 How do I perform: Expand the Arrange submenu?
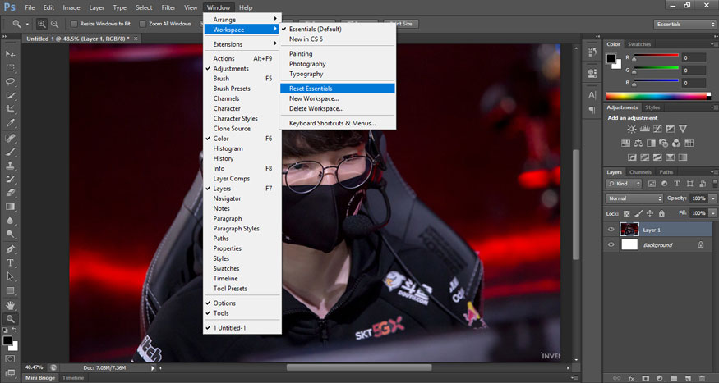pyautogui.click(x=242, y=20)
